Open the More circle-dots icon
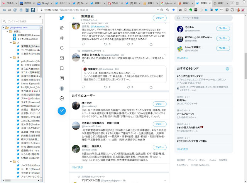Viewport: 247px width, 183px height. [x=62, y=98]
